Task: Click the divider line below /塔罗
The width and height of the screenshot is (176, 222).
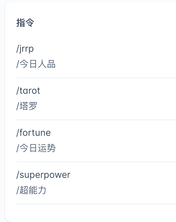Action: 96,120
